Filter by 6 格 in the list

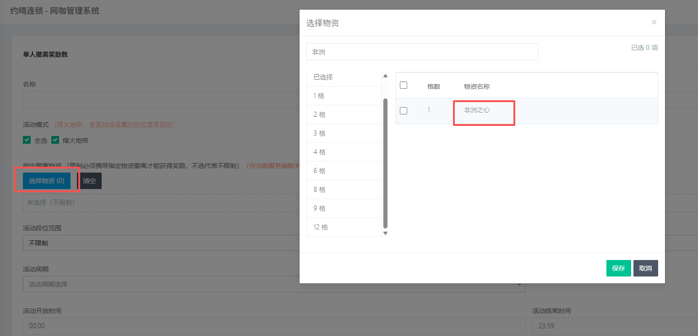click(344, 171)
